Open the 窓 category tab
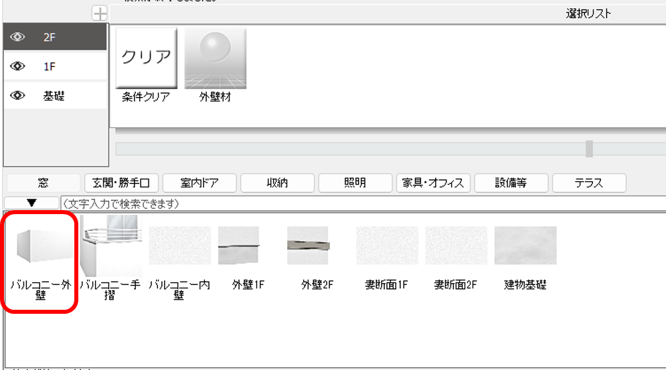 point(43,183)
